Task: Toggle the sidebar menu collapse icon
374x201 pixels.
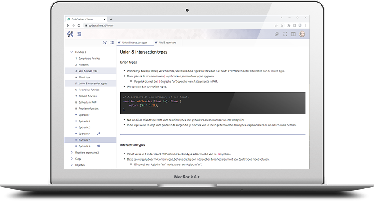Action: tap(80, 34)
